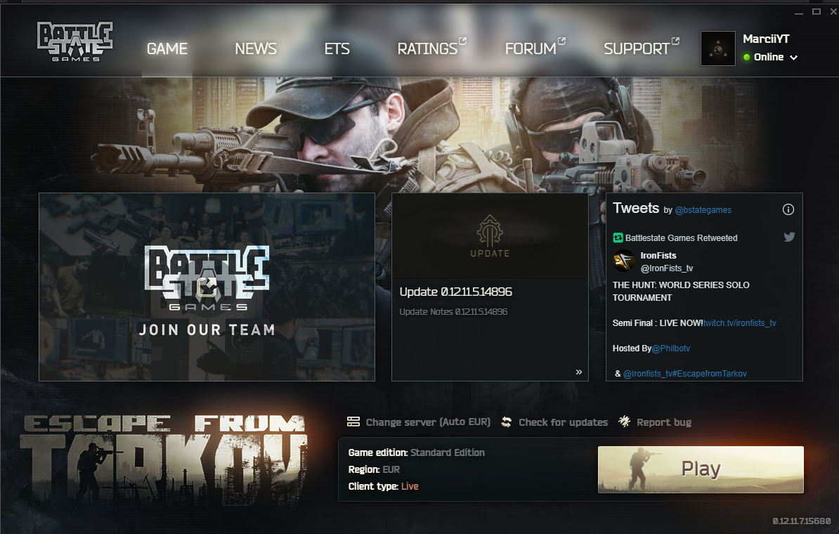Launch the game with the Play button
The width and height of the screenshot is (839, 534).
[701, 469]
